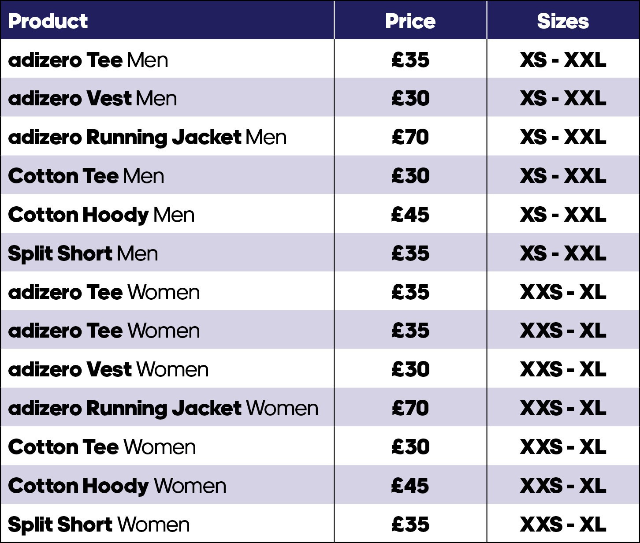The height and width of the screenshot is (543, 640).
Task: Click the Price column header
Action: pyautogui.click(x=410, y=21)
